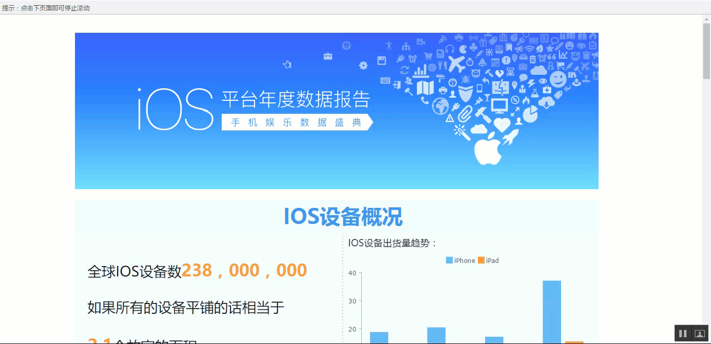Click the text "全球IOS设备数"
This screenshot has width=711, height=344.
134,271
